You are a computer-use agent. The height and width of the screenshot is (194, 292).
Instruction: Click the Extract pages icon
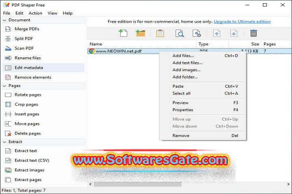8,180
